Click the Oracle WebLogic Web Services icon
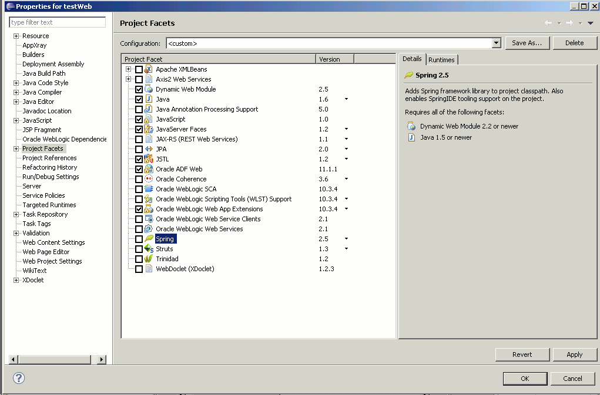 pyautogui.click(x=149, y=229)
